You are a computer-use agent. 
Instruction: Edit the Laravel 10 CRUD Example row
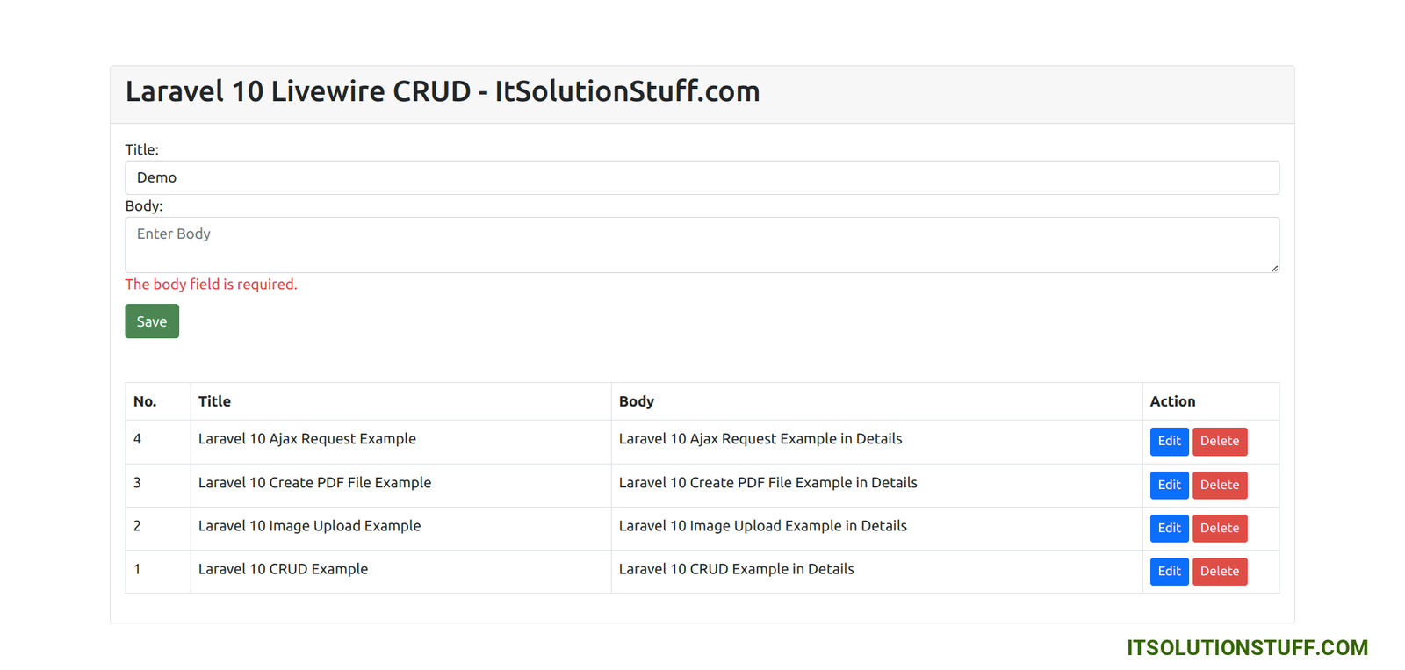coord(1169,571)
